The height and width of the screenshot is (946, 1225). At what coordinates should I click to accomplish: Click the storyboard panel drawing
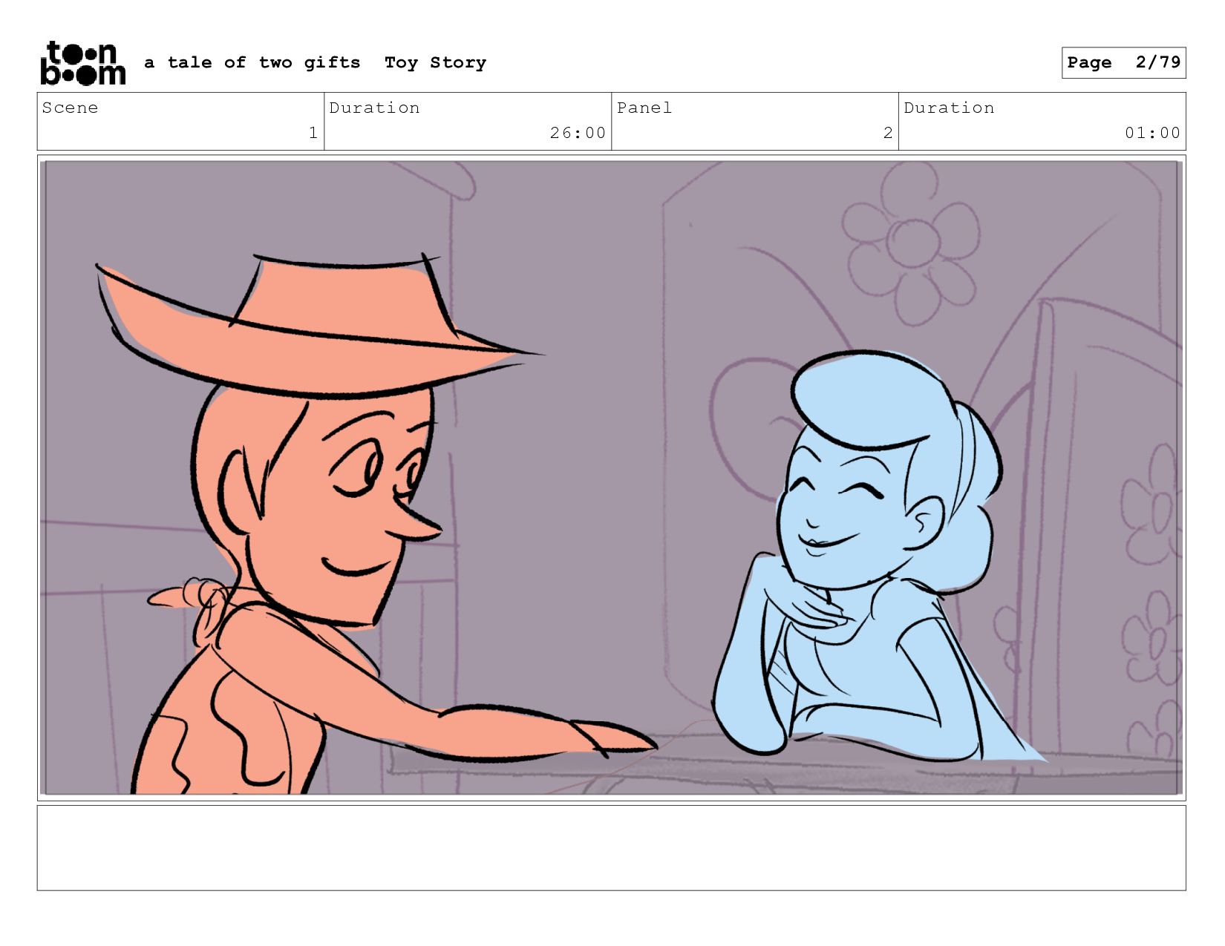pos(612,478)
